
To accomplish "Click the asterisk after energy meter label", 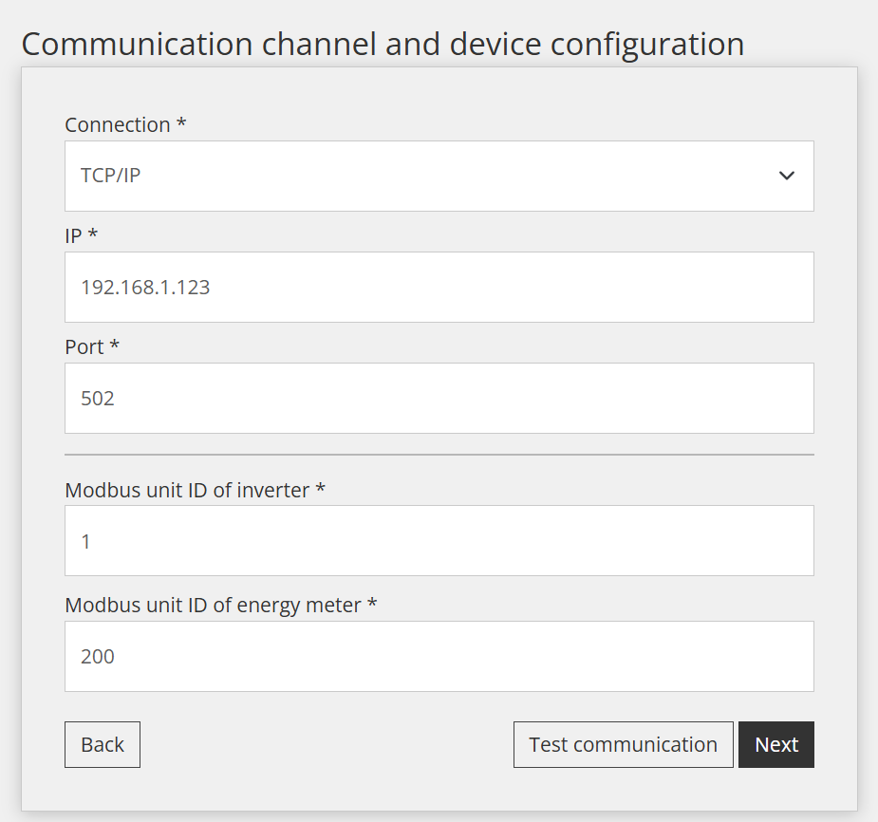I will click(x=372, y=602).
